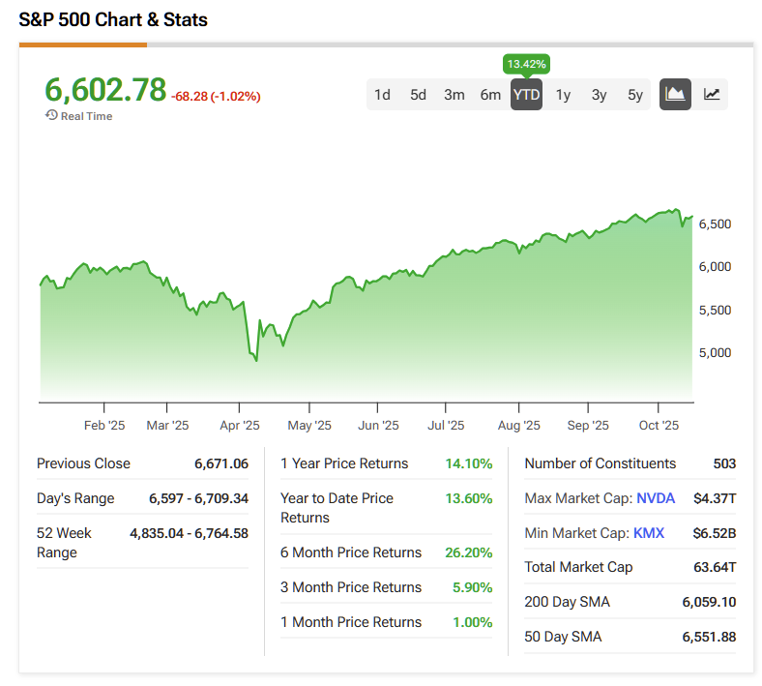Screen dimensions: 762x686
Task: Switch to the line chart view icon
Action: (712, 94)
